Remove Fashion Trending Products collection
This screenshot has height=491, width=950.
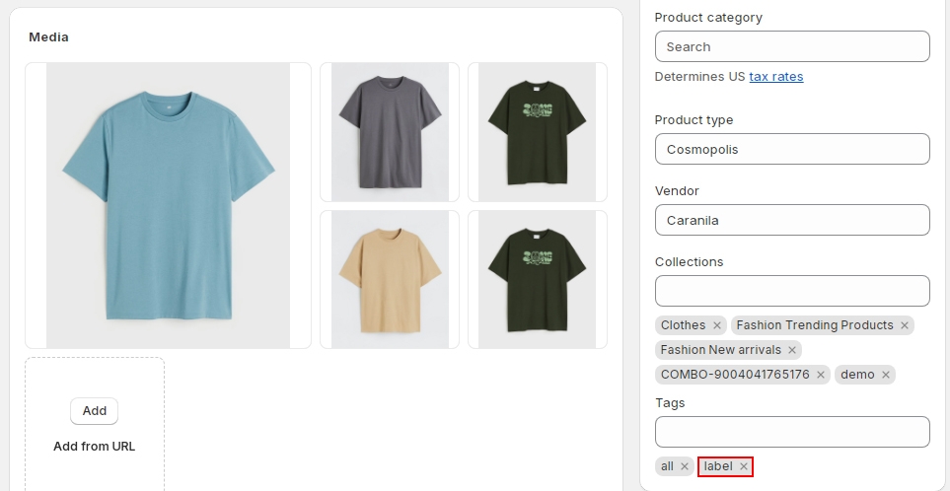pyautogui.click(x=904, y=325)
